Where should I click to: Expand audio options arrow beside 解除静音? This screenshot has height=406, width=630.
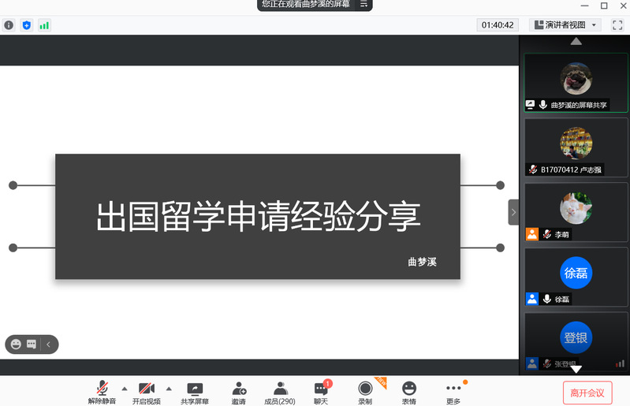(124, 389)
